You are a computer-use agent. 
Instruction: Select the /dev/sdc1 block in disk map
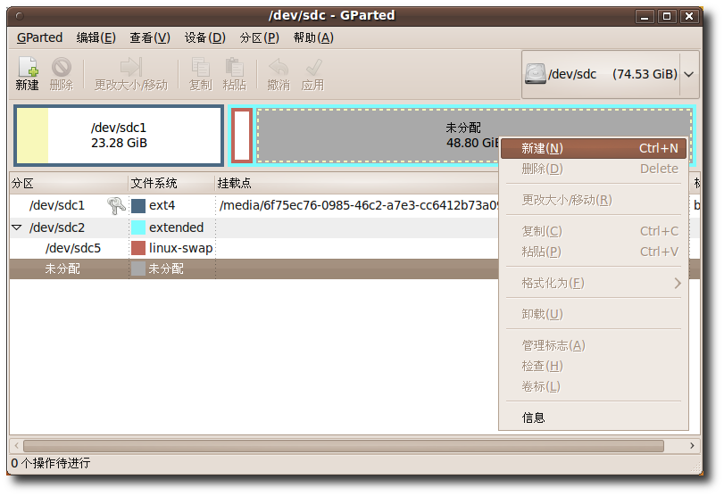119,136
